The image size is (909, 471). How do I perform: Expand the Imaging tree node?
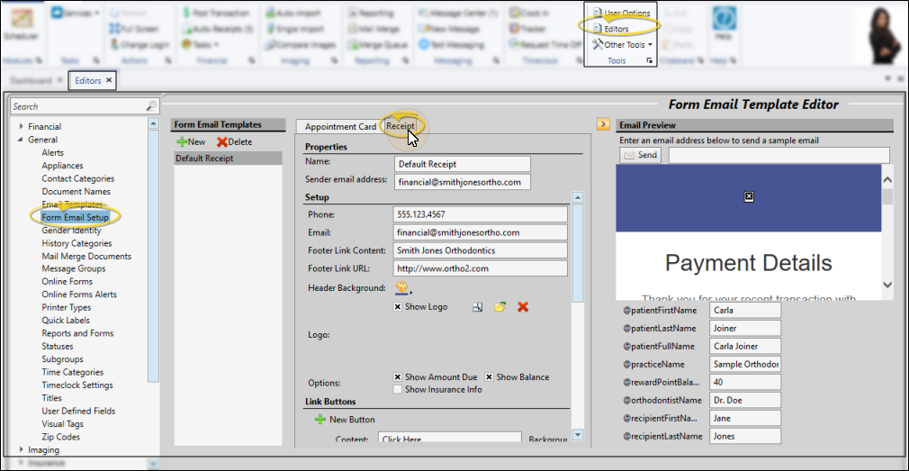click(22, 450)
